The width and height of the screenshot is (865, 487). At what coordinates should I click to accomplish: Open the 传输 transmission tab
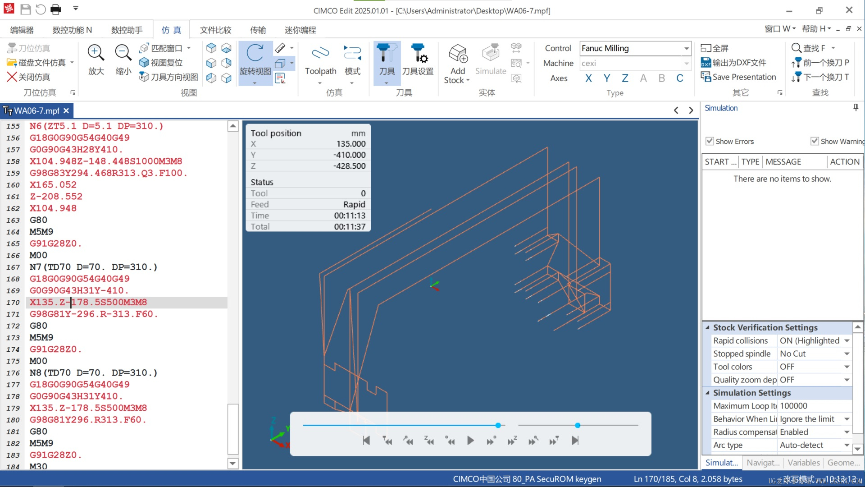(x=258, y=30)
